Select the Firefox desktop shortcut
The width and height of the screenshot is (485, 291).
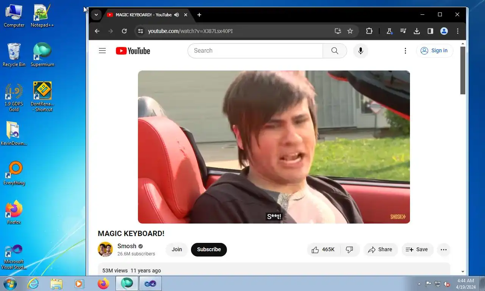click(x=14, y=213)
